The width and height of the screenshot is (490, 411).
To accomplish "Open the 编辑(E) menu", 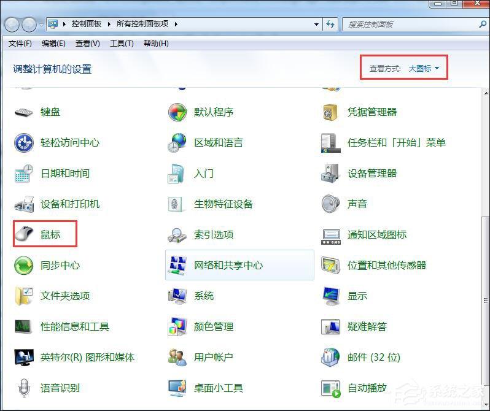I will coord(53,44).
